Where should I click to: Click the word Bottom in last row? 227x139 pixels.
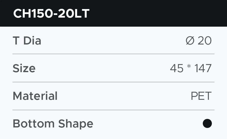pyautogui.click(x=34, y=124)
